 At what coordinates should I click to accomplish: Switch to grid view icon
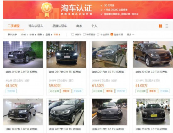[x=160, y=26]
